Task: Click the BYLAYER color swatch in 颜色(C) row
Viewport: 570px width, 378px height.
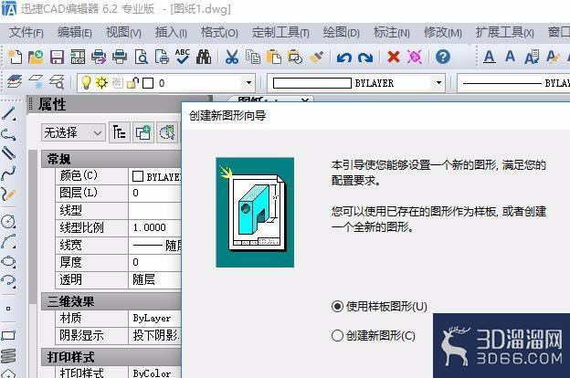Action: coord(138,176)
